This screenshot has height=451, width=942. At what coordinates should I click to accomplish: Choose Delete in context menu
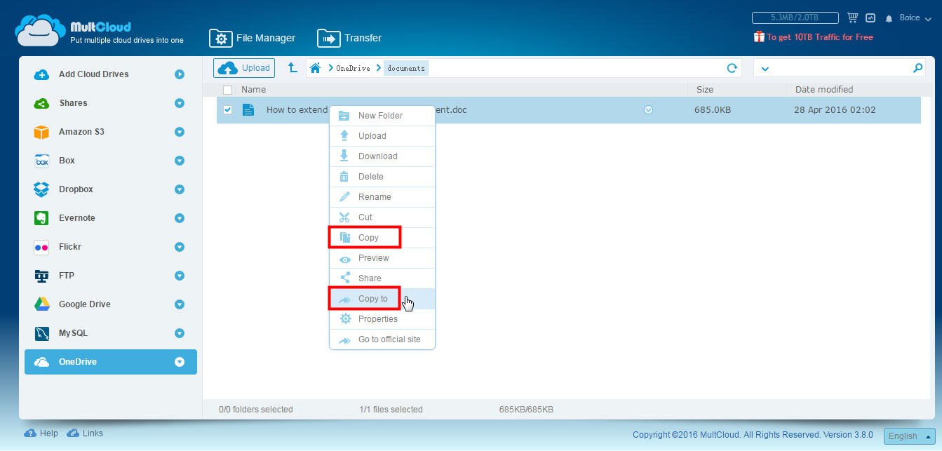pyautogui.click(x=382, y=177)
